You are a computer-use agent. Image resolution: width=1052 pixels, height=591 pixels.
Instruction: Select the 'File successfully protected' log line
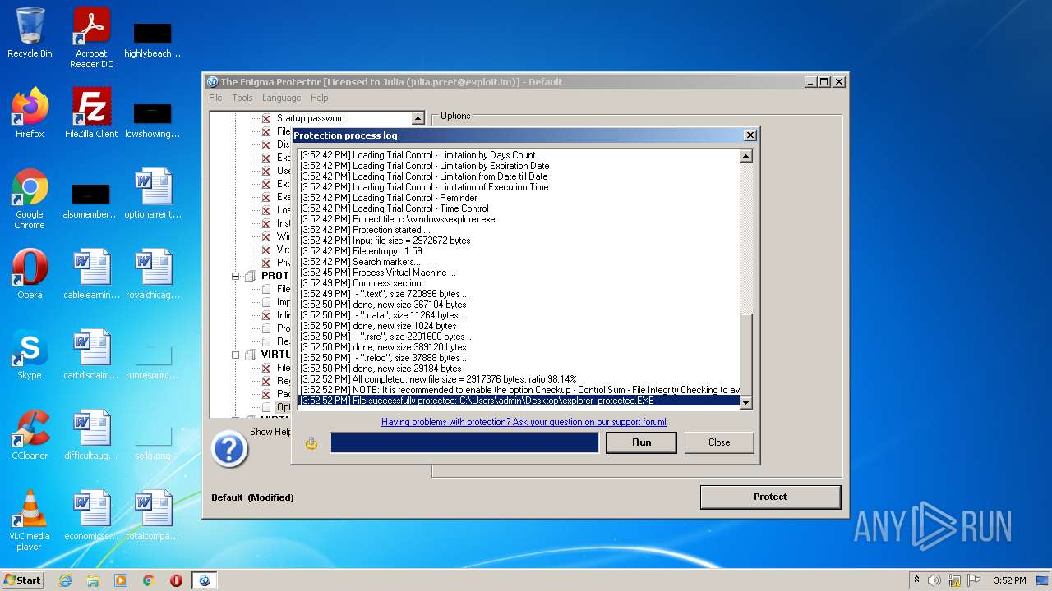click(x=519, y=401)
